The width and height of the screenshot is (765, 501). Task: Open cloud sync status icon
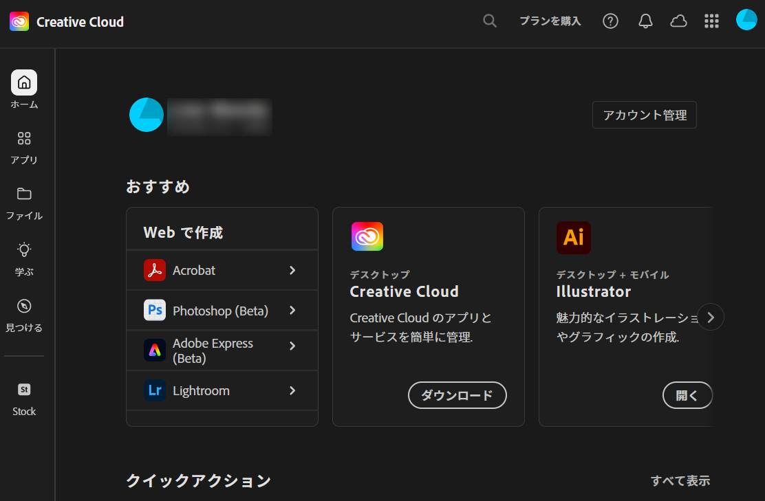click(678, 21)
